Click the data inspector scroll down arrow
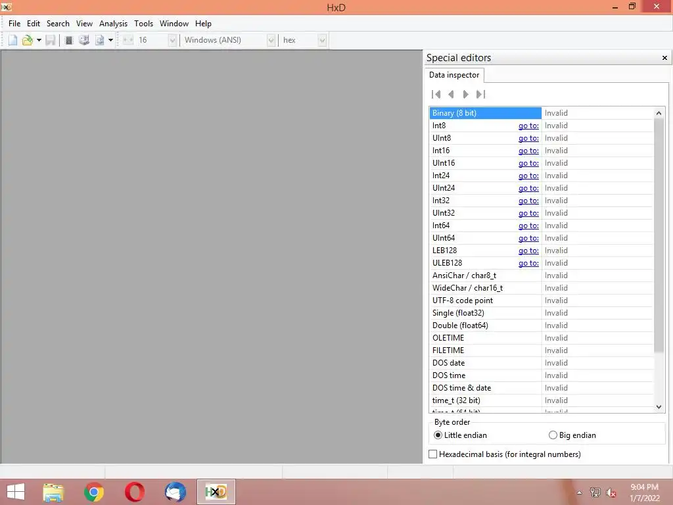The image size is (673, 505). point(659,406)
